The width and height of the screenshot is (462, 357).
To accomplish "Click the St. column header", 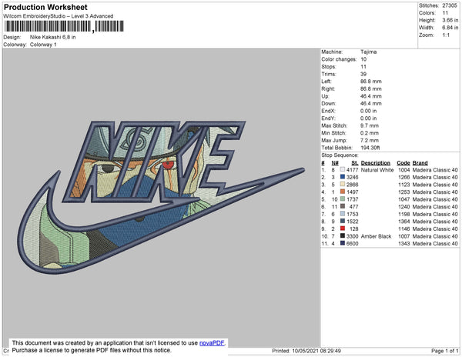I will click(355, 163).
